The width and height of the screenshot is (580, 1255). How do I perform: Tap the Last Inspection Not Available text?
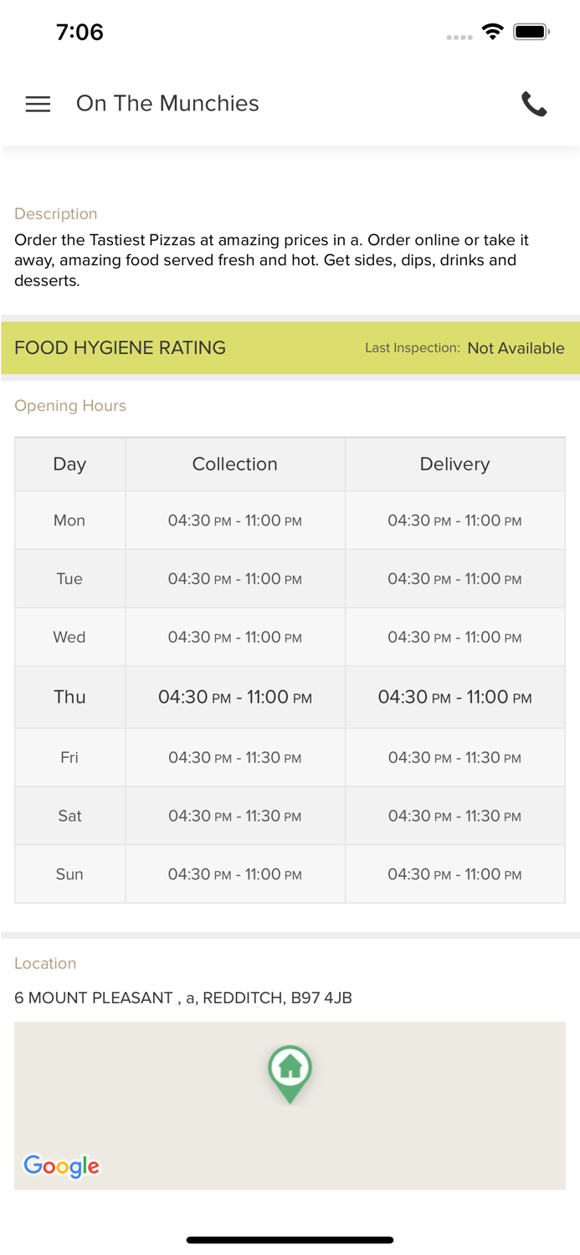[x=465, y=348]
